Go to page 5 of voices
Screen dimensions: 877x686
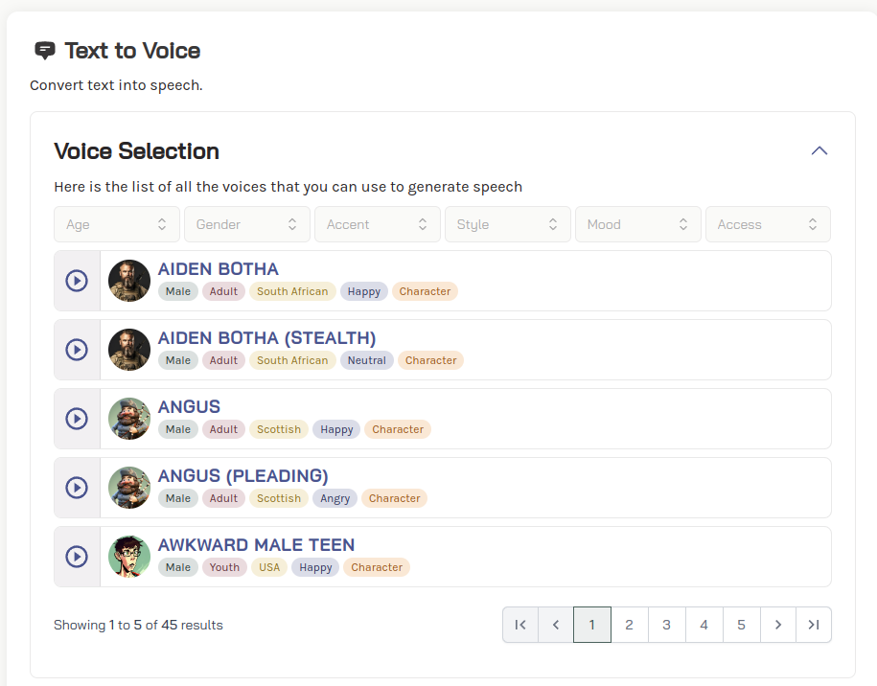[x=741, y=625]
